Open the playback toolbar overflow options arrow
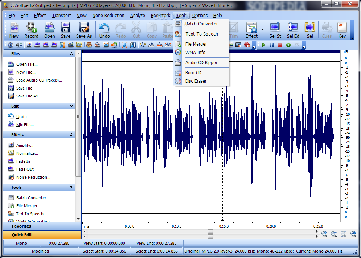The image size is (361, 258). tap(304, 47)
